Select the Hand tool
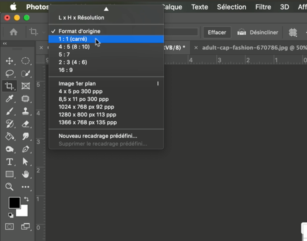The height and width of the screenshot is (241, 307). click(25, 174)
